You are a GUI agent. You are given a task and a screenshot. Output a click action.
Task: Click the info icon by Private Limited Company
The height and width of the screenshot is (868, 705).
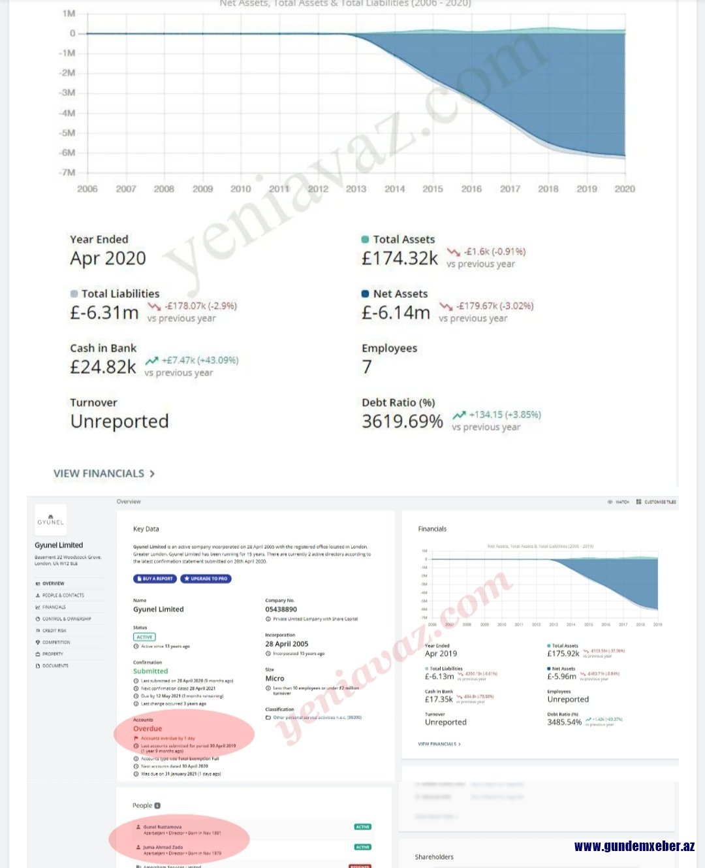pos(268,619)
